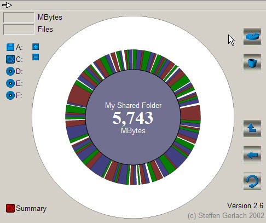Image resolution: width=266 pixels, height=223 pixels.
Task: Pick the F: disc drive
Action: pos(10,95)
